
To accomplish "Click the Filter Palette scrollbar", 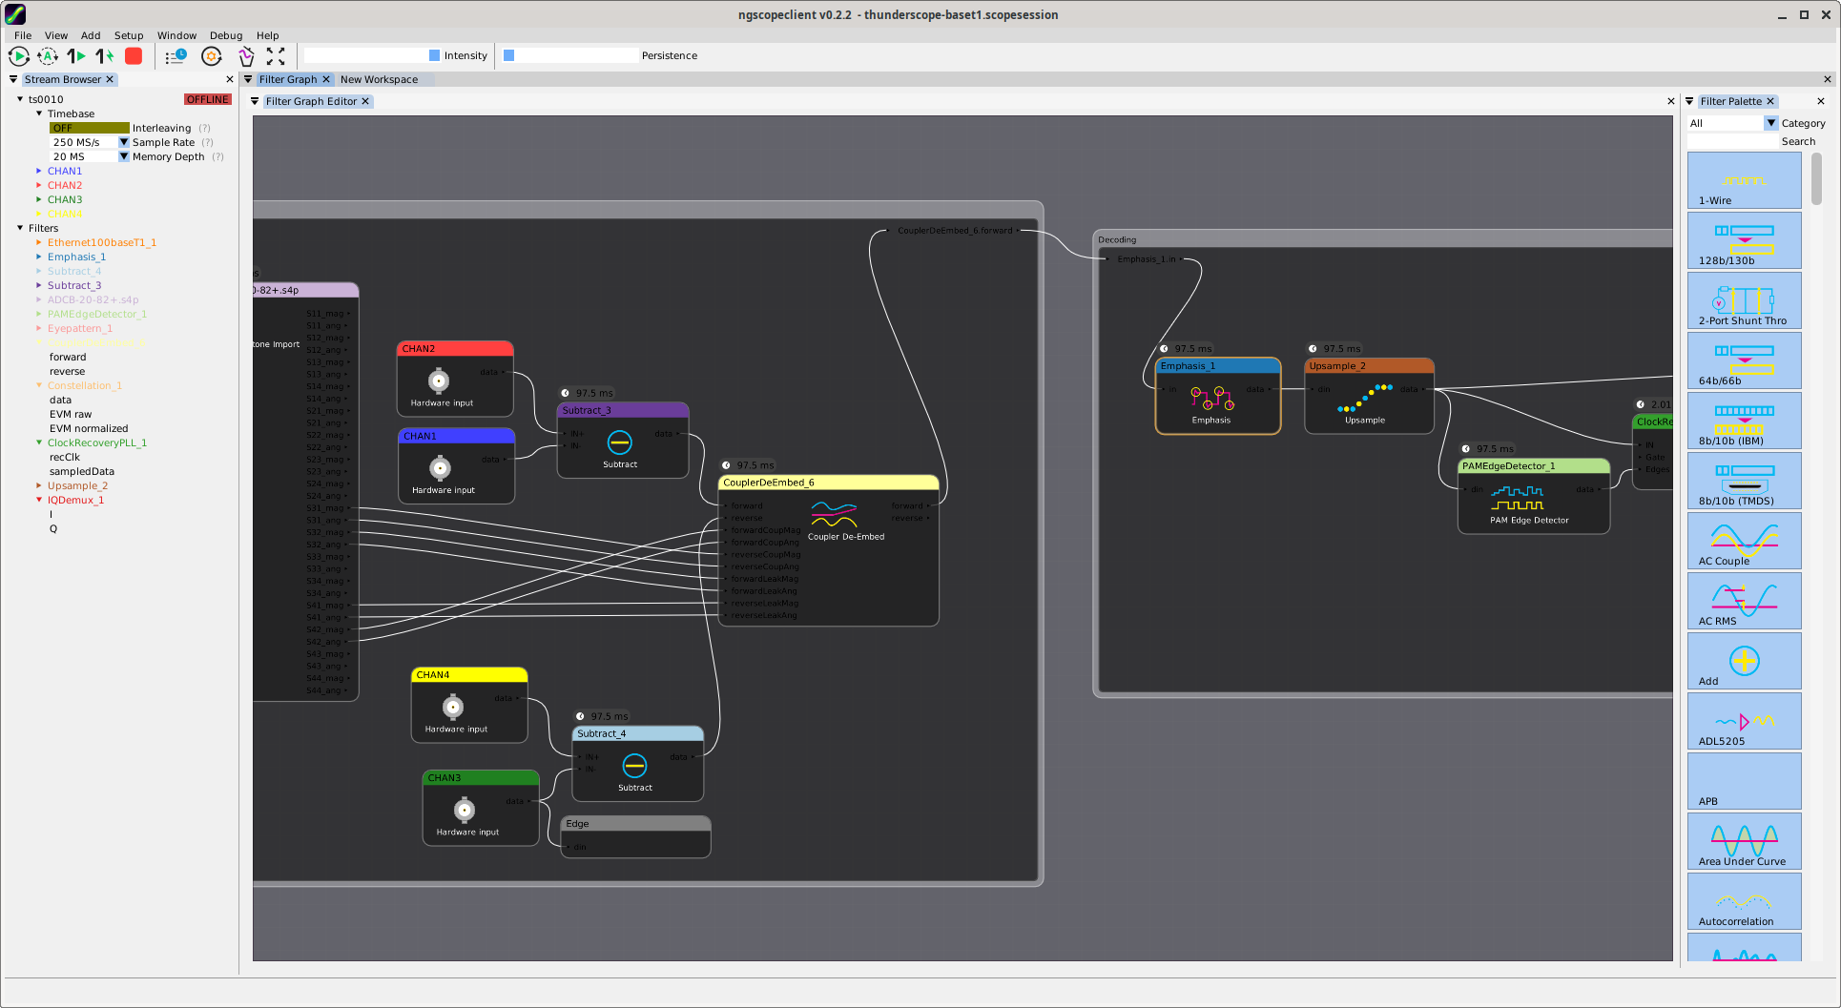I will (1816, 178).
